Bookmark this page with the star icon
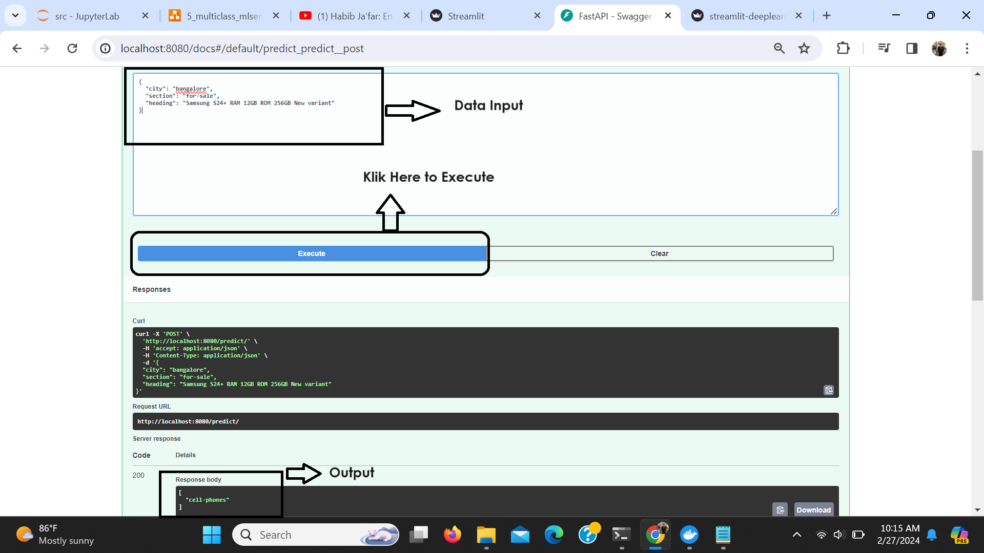 tap(804, 48)
